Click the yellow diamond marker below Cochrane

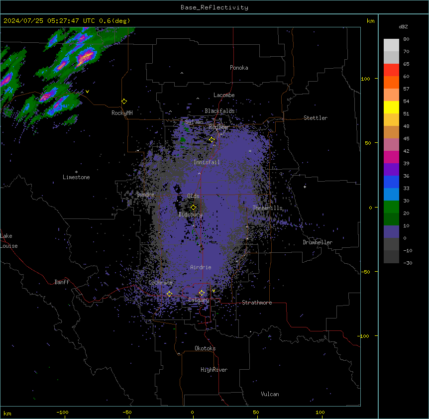point(169,294)
